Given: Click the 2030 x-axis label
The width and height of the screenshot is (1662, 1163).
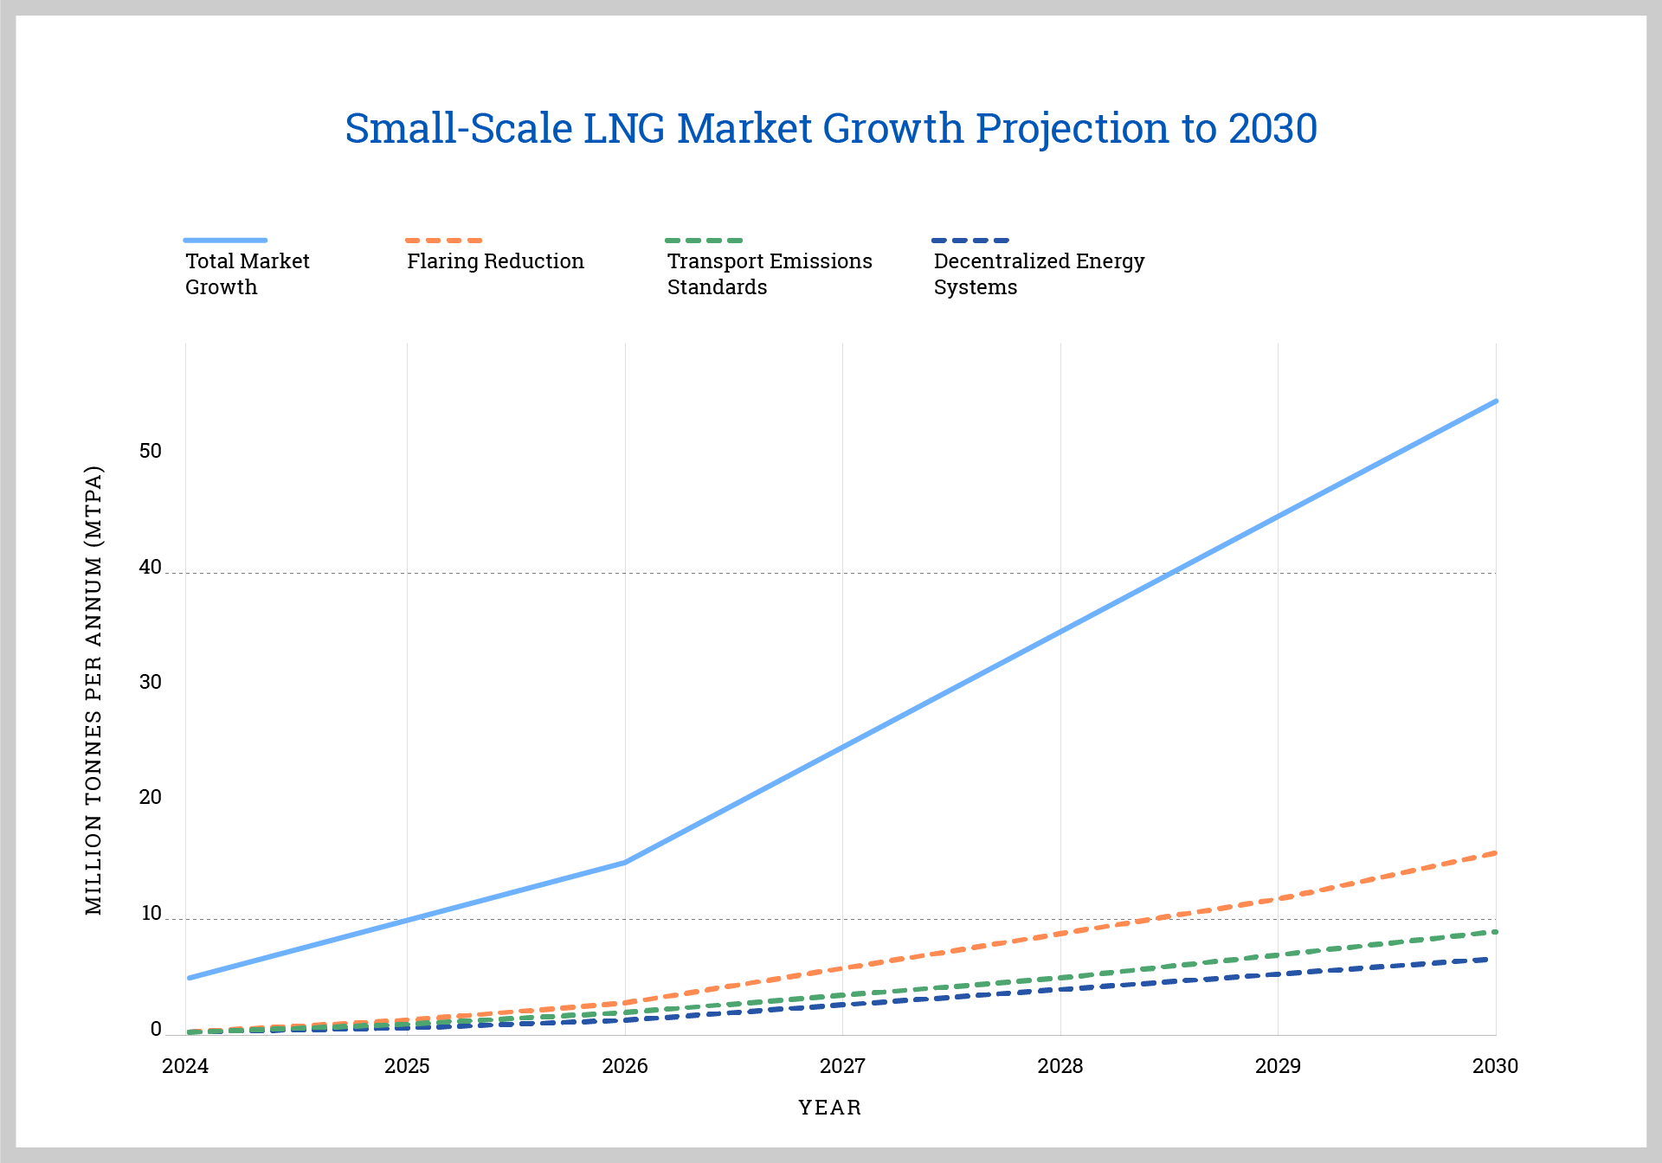Looking at the screenshot, I should point(1495,1066).
